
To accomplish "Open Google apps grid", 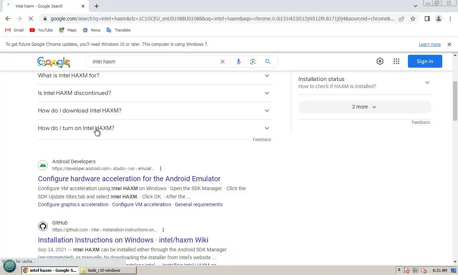I will tap(396, 61).
